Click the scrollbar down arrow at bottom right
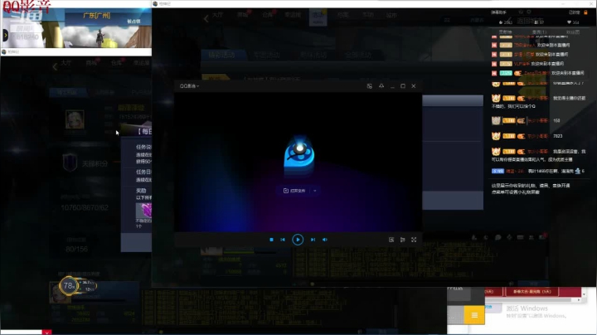 (x=584, y=294)
